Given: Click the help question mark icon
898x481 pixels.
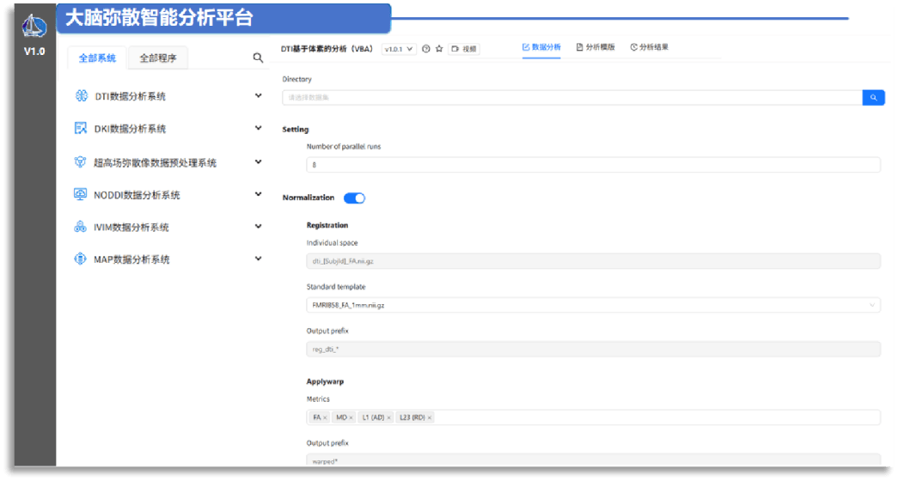Looking at the screenshot, I should pyautogui.click(x=426, y=49).
